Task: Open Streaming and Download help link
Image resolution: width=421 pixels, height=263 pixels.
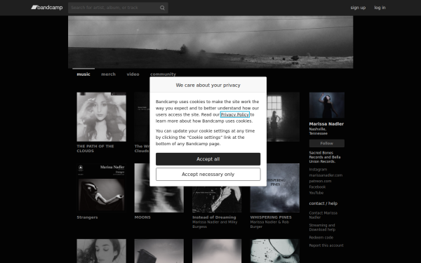Action: coord(322,227)
